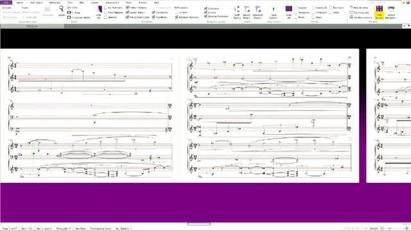The image size is (411, 231).
Task: Show the Fretboard panel
Action: 319,13
